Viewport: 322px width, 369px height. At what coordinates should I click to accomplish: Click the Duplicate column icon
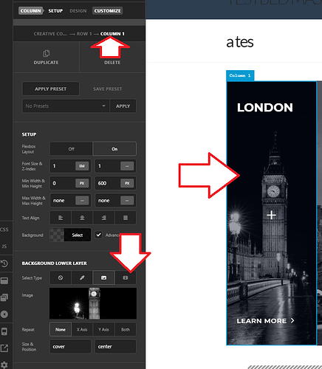(46, 53)
